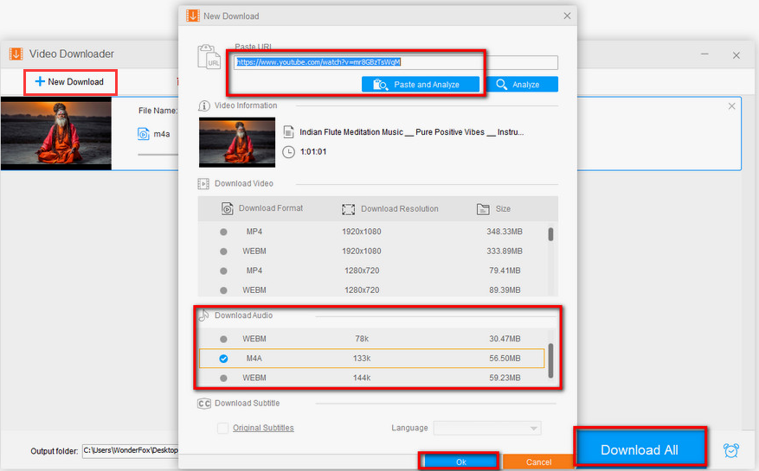Click the Paste URL clipboard icon

coord(209,56)
